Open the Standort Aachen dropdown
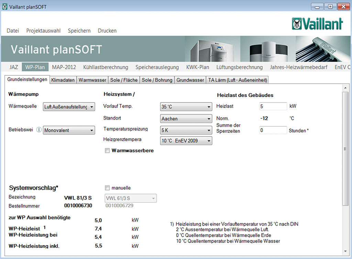The width and height of the screenshot is (352, 259). point(186,119)
